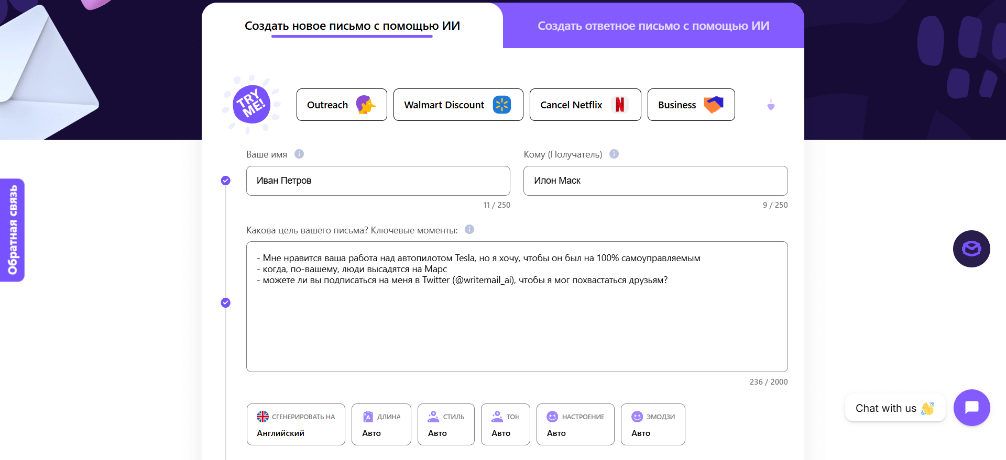Switch to Создать ответное письмо tab
Image resolution: width=1006 pixels, height=460 pixels.
[653, 26]
